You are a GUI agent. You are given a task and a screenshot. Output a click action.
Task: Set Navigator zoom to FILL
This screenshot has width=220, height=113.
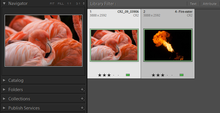pyautogui.click(x=61, y=4)
